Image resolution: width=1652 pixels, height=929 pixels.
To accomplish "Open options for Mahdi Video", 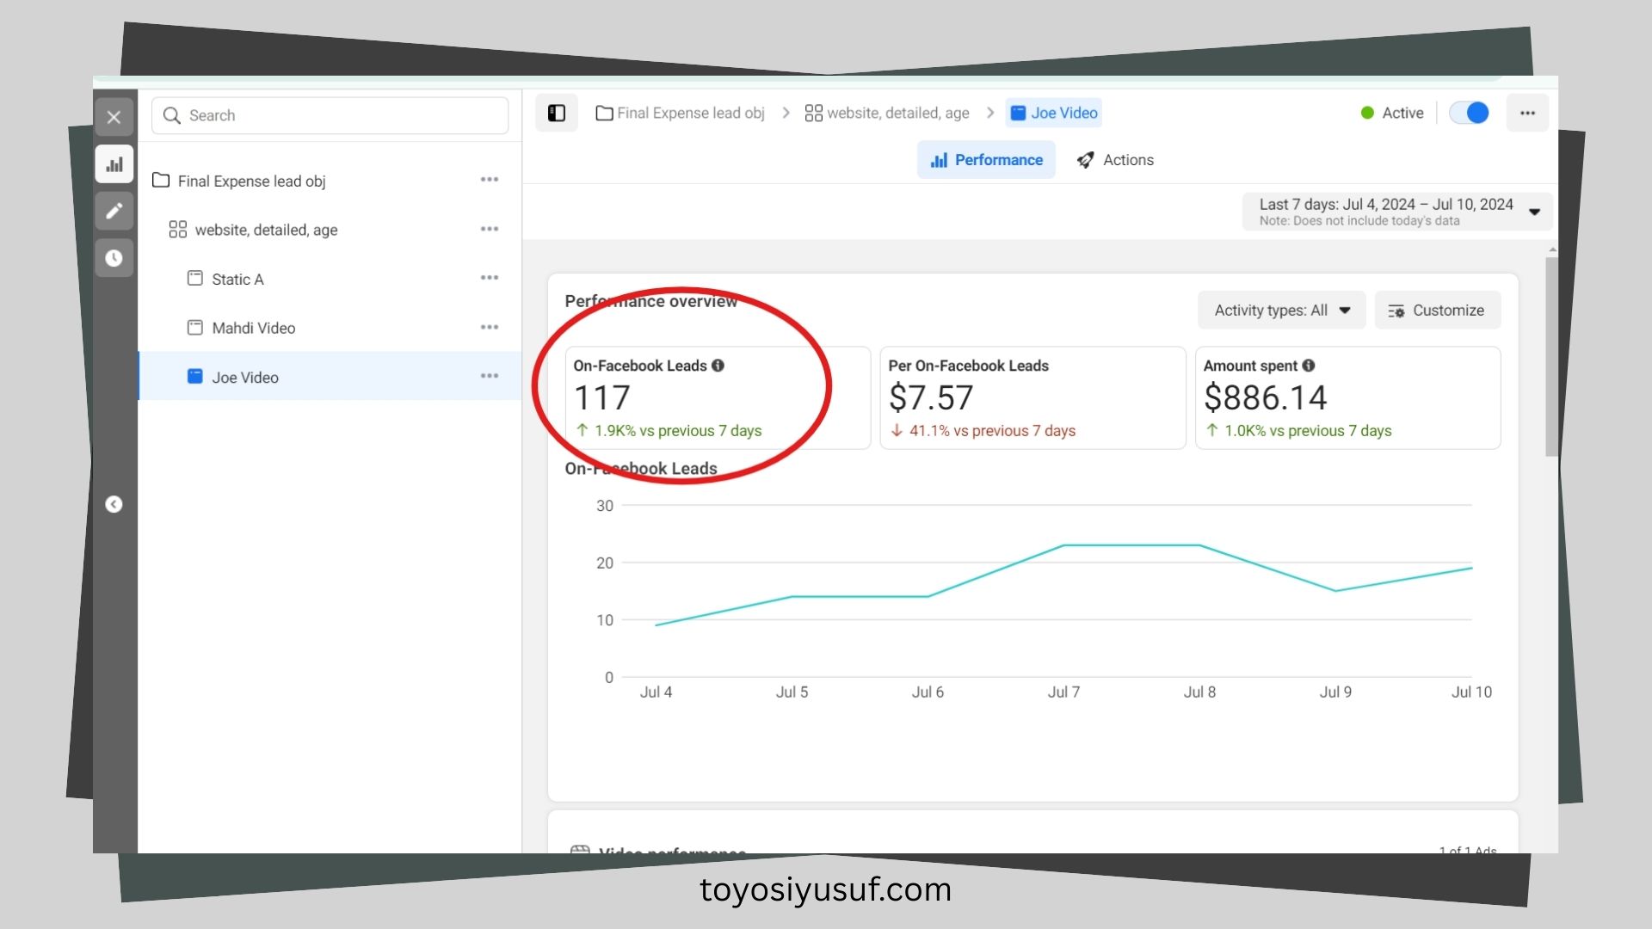I will click(x=490, y=327).
